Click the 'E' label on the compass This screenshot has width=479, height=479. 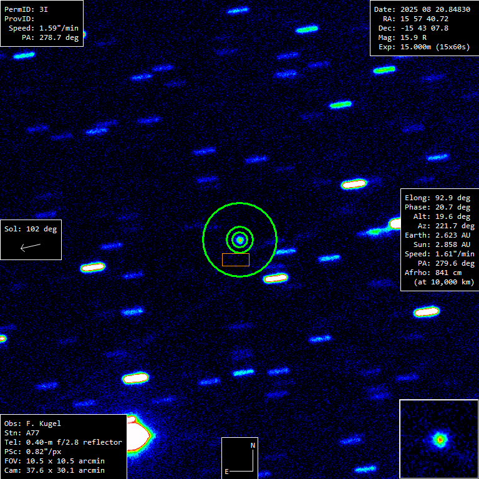[x=227, y=471]
